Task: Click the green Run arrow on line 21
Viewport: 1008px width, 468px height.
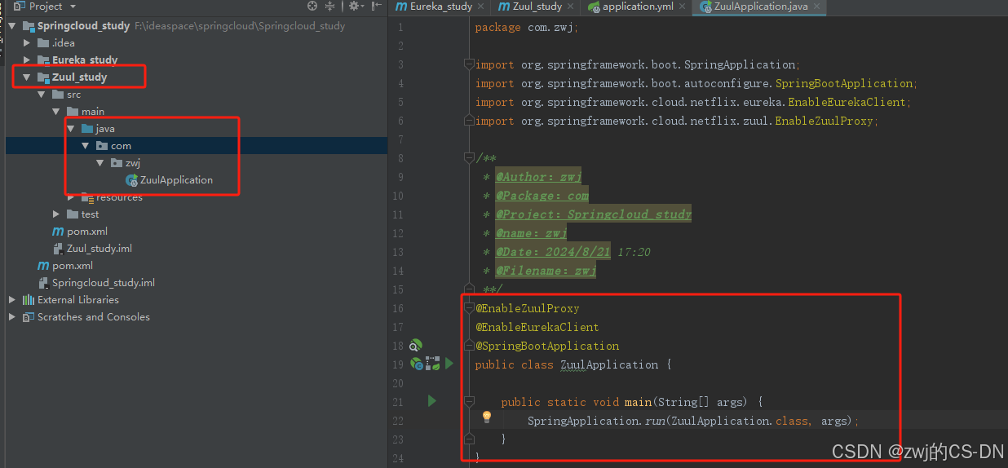Action: pos(431,401)
